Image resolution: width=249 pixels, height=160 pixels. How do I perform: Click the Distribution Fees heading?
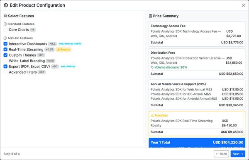pyautogui.click(x=163, y=53)
